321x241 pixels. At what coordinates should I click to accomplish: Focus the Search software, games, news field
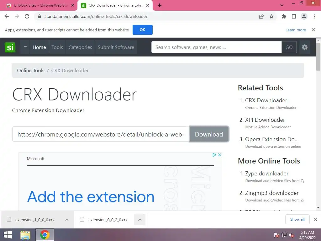(x=216, y=47)
